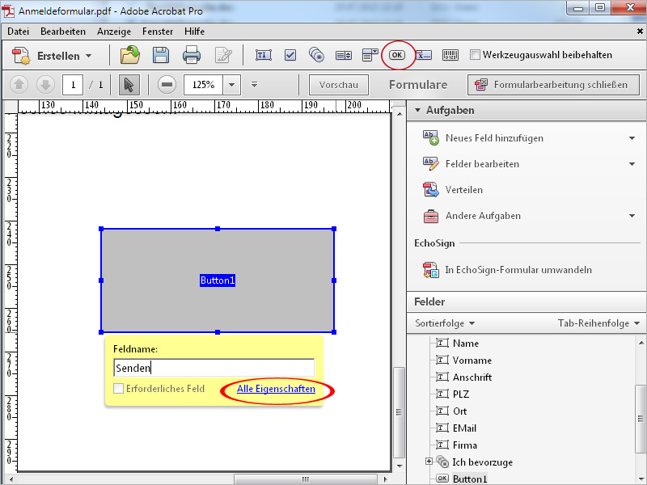The image size is (647, 485).
Task: Enable Werkzeugauswahl beibehalten checkbox
Action: point(475,55)
